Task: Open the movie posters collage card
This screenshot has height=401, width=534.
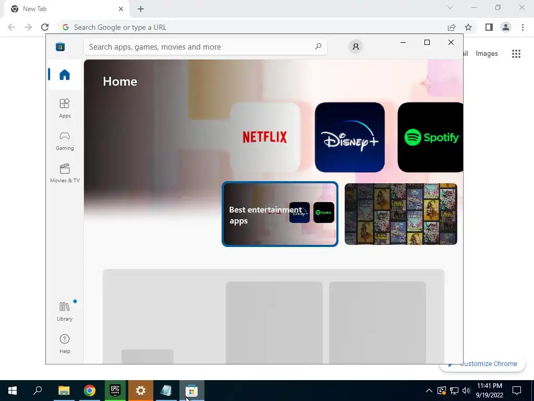Action: coord(401,214)
